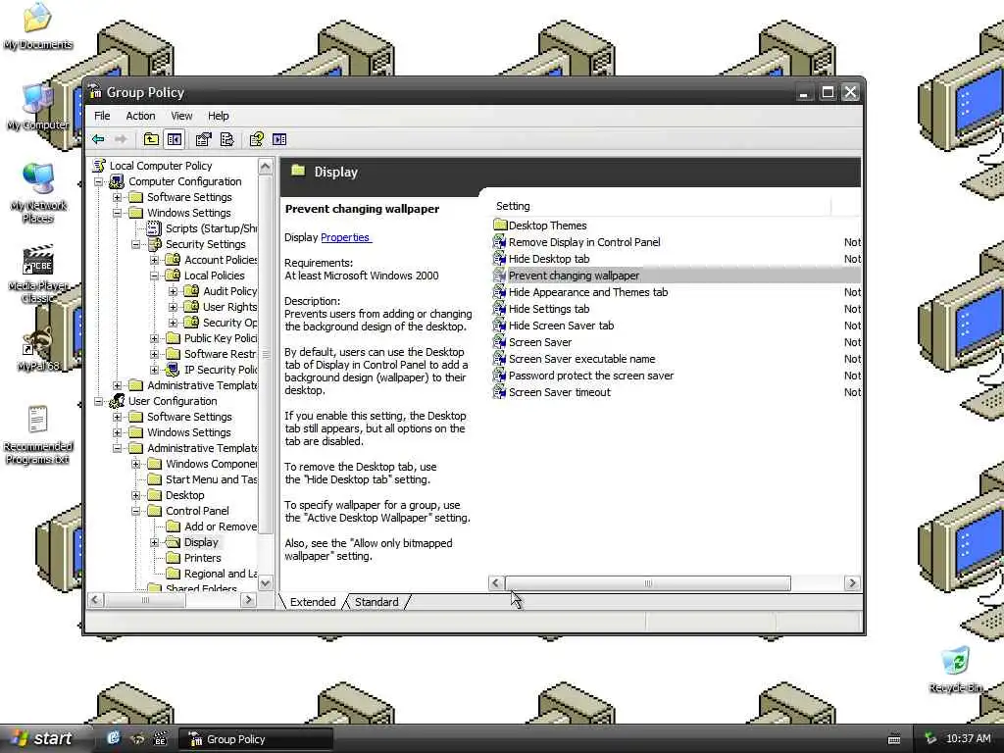Image resolution: width=1004 pixels, height=753 pixels.
Task: Expand Software Settings under Computer Configuration
Action: click(118, 197)
